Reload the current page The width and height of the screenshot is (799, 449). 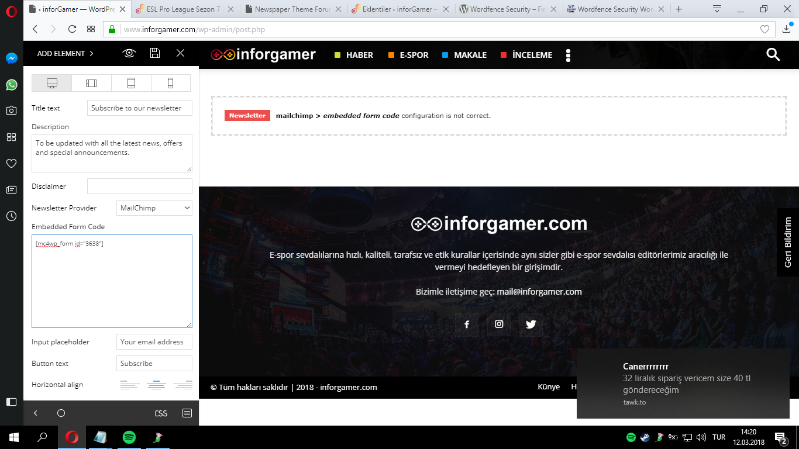click(73, 29)
